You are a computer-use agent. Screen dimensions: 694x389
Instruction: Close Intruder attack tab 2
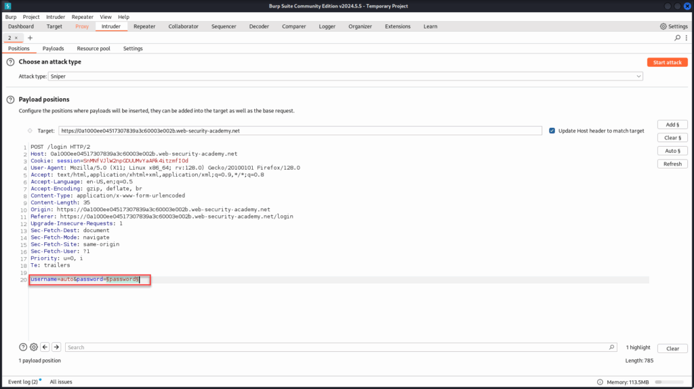point(16,38)
